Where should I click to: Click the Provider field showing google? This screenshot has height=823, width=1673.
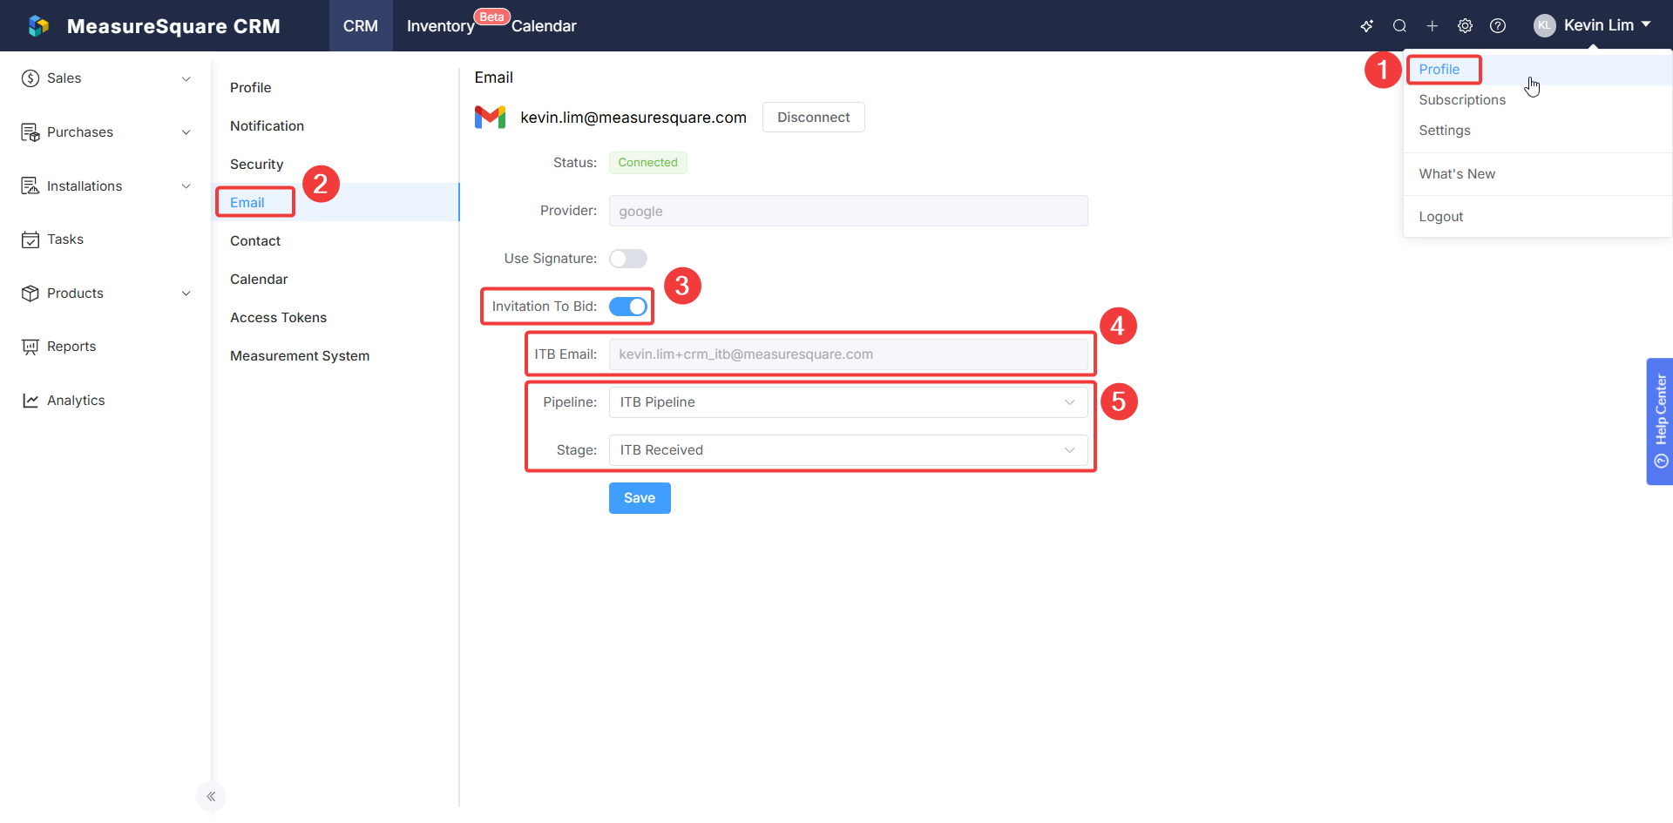point(848,211)
